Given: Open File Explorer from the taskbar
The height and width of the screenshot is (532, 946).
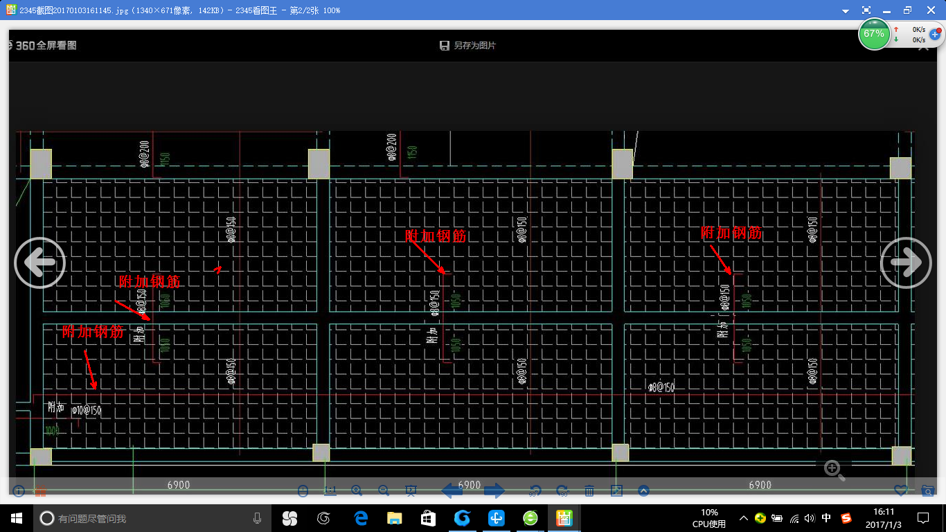Looking at the screenshot, I should [394, 518].
